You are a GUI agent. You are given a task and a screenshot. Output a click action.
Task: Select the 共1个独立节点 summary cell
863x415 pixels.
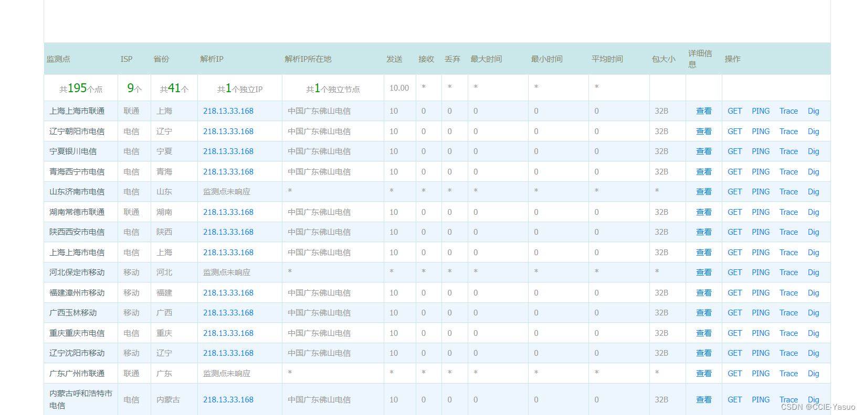[333, 89]
